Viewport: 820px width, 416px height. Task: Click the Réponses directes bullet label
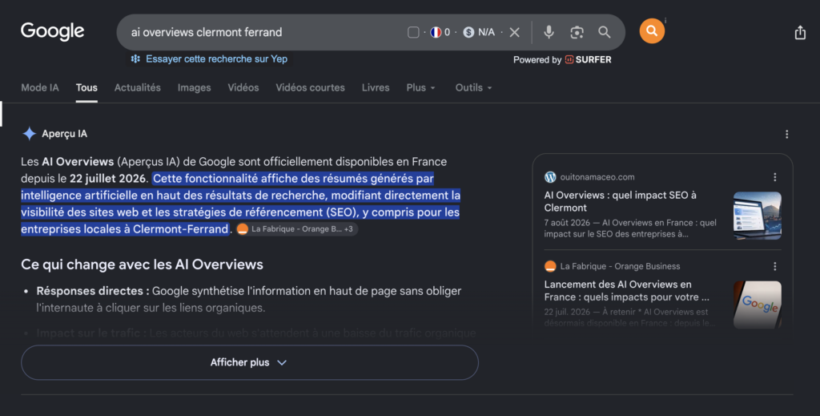pyautogui.click(x=93, y=291)
